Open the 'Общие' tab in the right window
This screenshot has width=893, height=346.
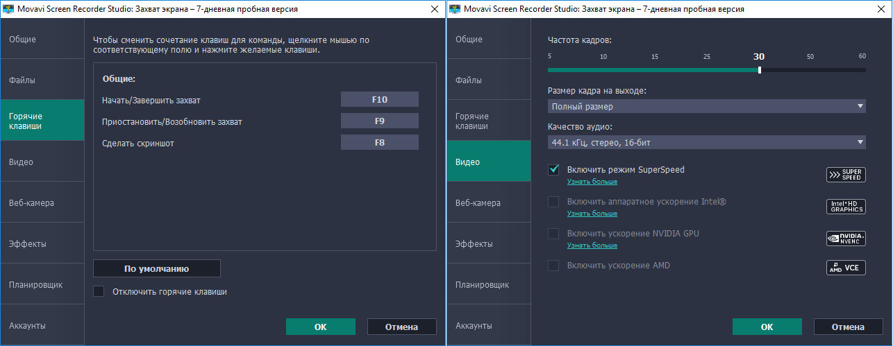point(489,39)
